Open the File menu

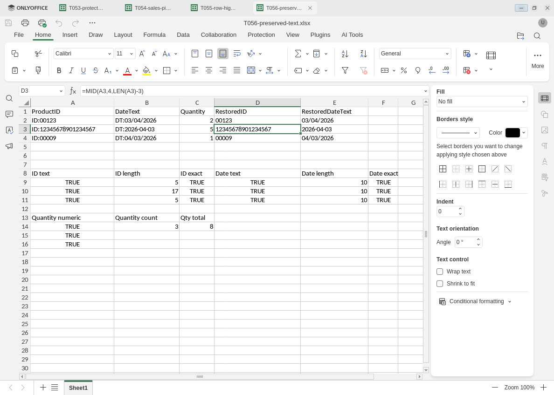[x=19, y=35]
